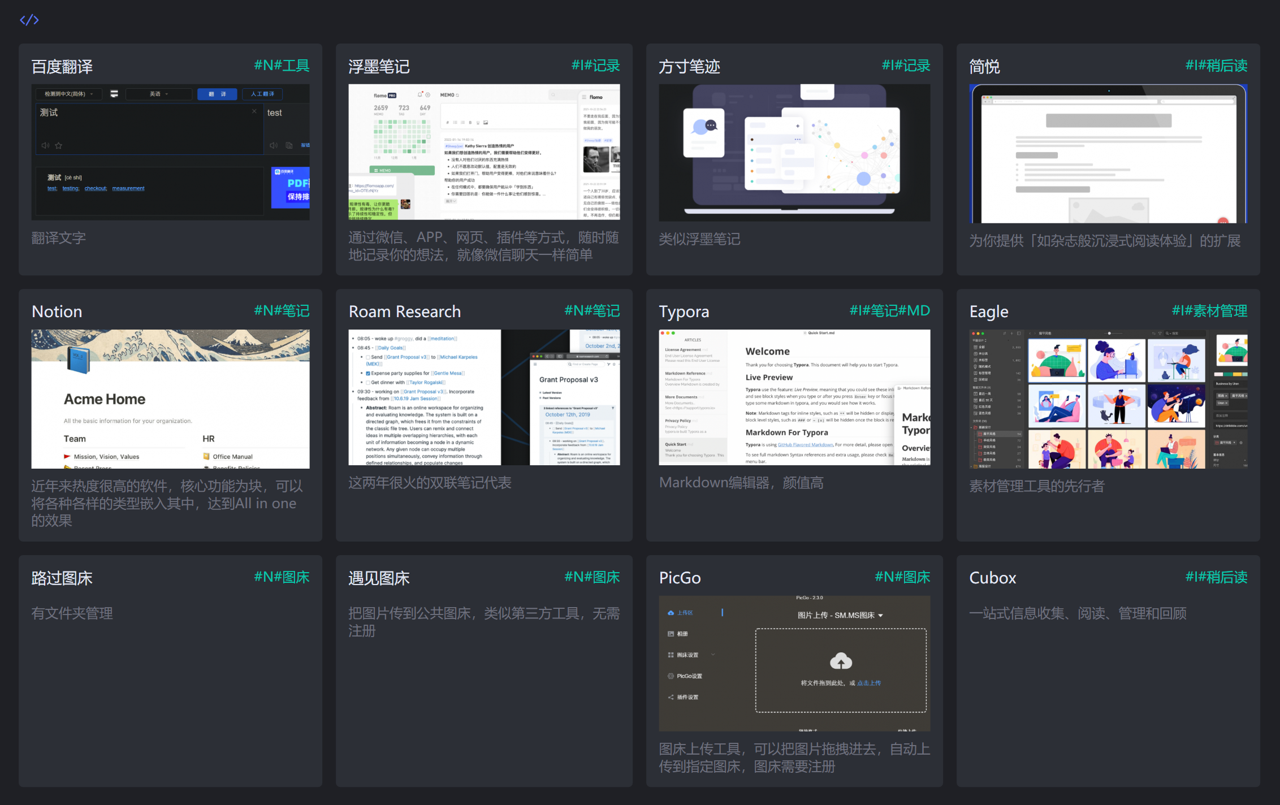Viewport: 1280px width, 805px height.
Task: Select the 为你提供「如杂志般沉浸式阅读体验」 description
Action: [x=1105, y=241]
